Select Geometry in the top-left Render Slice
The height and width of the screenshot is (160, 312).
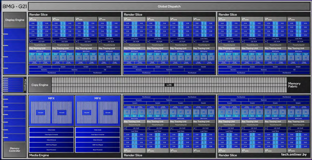click(44, 70)
